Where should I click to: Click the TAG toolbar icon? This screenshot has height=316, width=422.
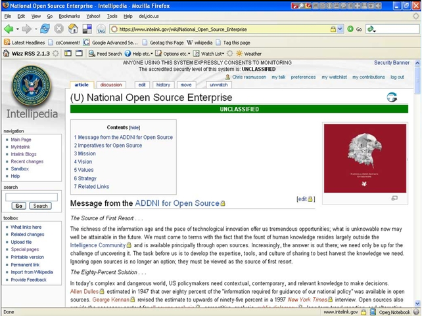click(x=101, y=29)
